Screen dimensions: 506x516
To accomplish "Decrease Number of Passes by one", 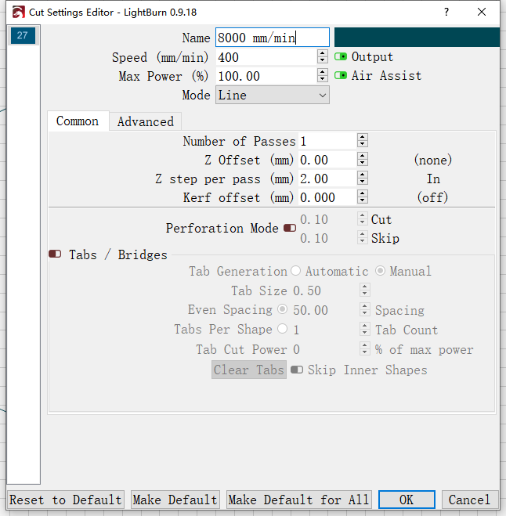I will (363, 145).
